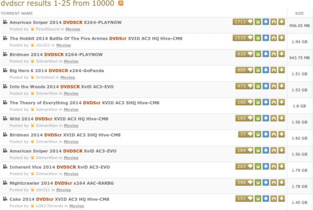Open comments badge 610 for Birdman PLAYNOW
The height and width of the screenshot is (210, 313).
[x=244, y=54]
